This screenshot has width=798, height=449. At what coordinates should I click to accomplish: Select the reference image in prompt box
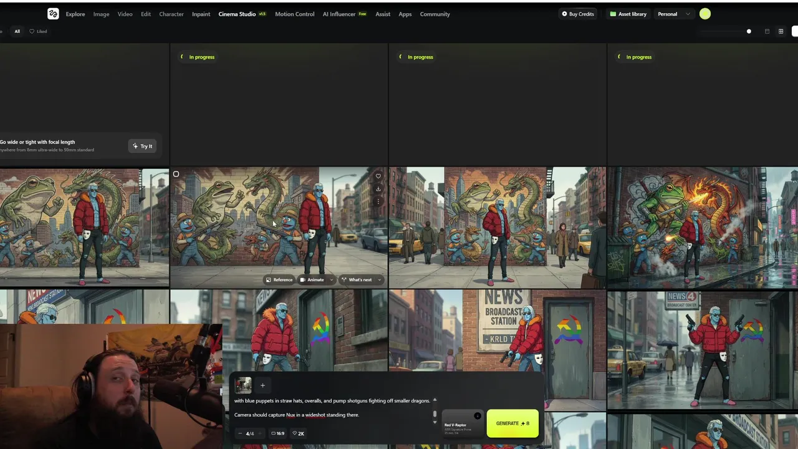(243, 385)
